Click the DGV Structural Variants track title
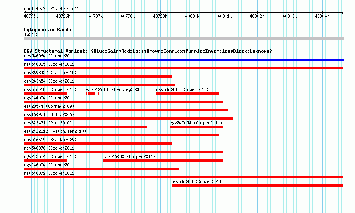The height and width of the screenshot is (213, 355). (x=148, y=51)
